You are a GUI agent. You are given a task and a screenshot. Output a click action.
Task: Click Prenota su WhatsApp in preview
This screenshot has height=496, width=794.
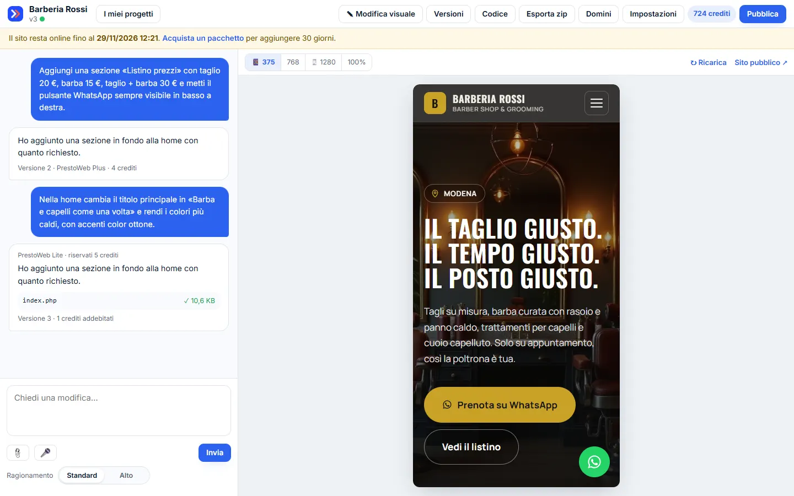point(500,405)
